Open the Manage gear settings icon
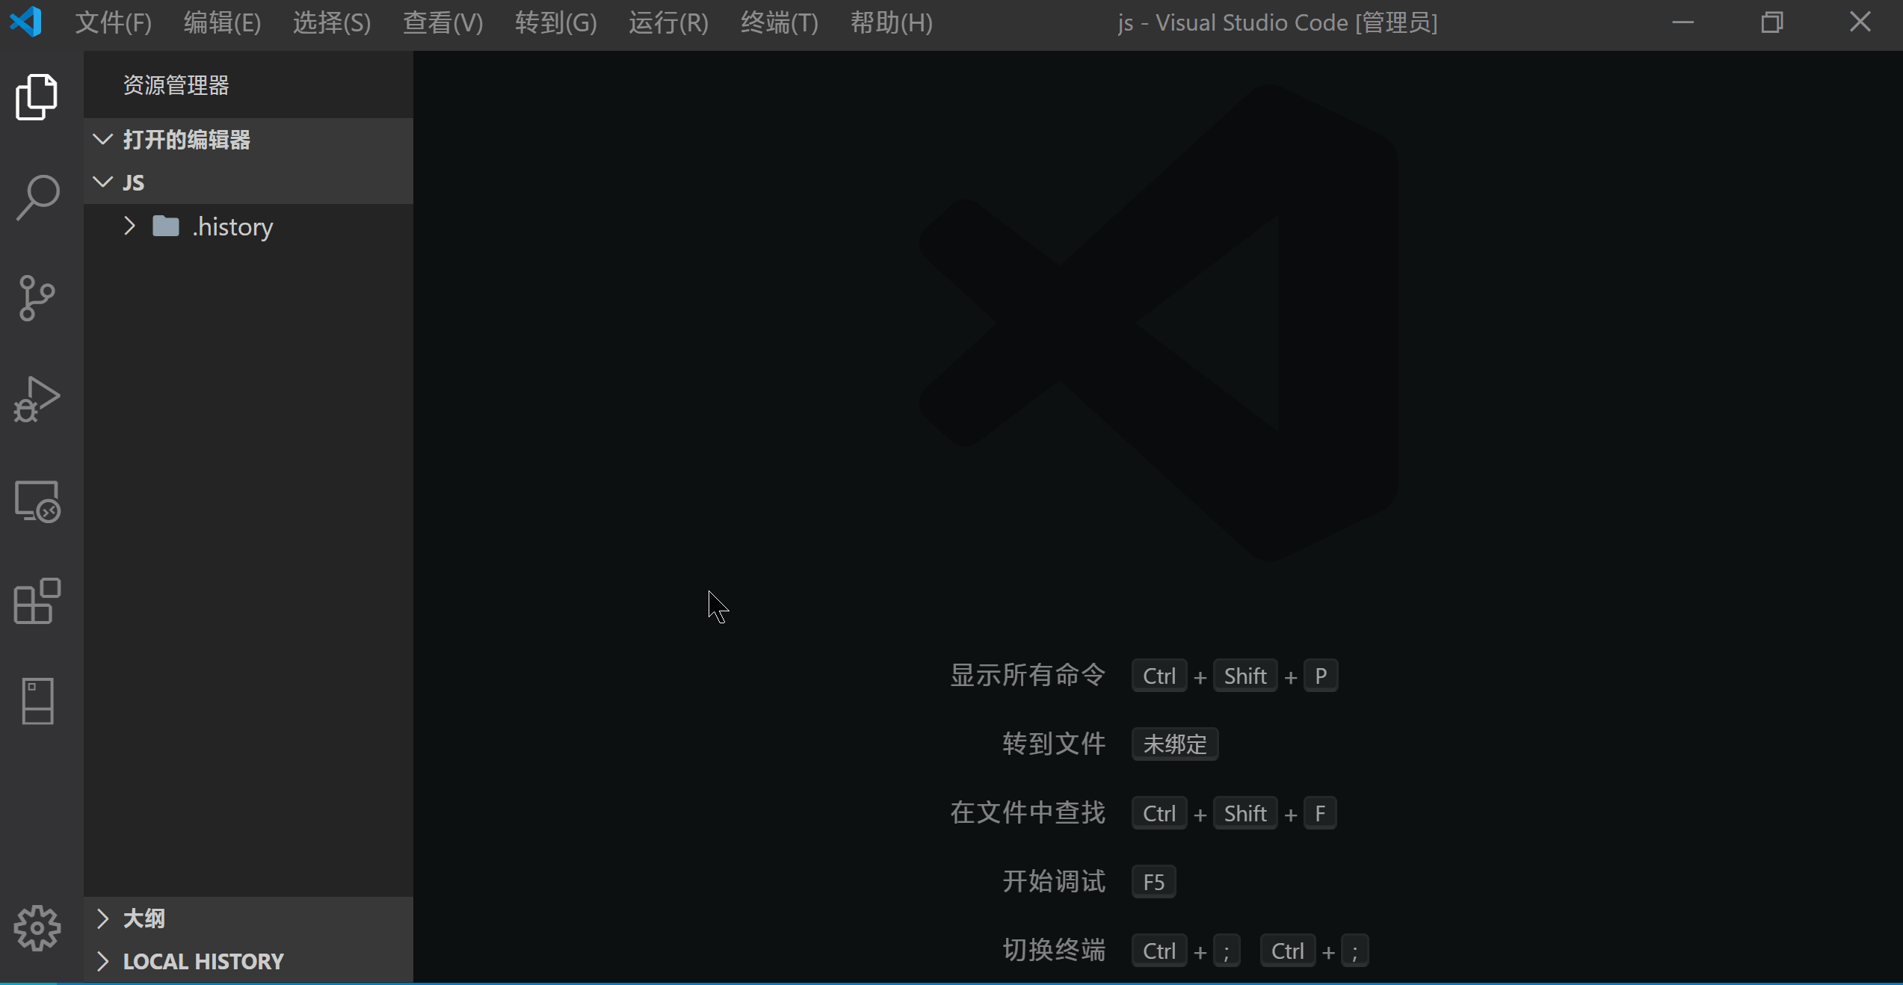1903x985 pixels. (x=37, y=927)
